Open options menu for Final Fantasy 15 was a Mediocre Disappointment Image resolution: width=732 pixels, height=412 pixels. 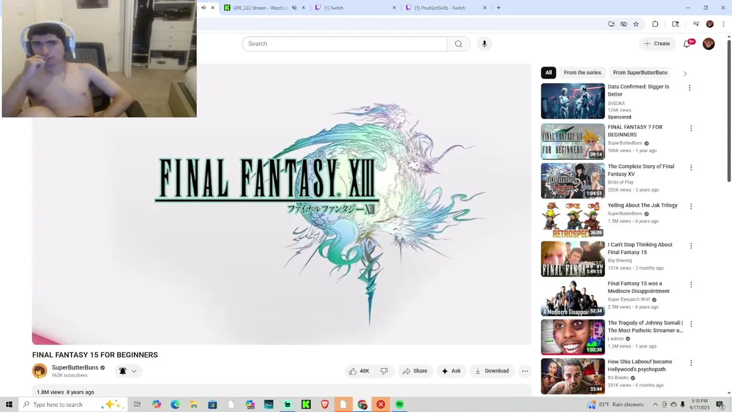point(691,285)
